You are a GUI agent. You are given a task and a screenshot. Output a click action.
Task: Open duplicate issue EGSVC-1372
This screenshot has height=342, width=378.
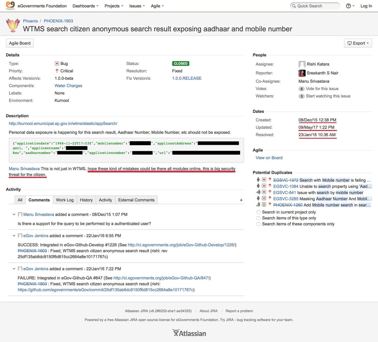click(286, 180)
